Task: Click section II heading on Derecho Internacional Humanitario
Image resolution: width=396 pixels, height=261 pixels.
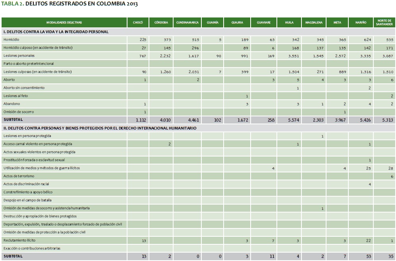Action: pos(99,128)
